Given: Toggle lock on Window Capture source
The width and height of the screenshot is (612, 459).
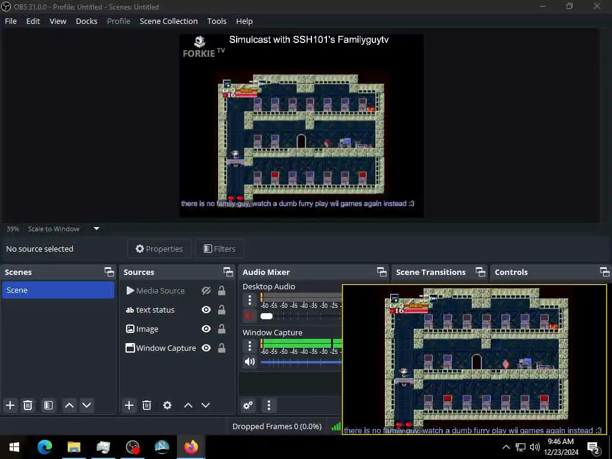Looking at the screenshot, I should point(221,348).
